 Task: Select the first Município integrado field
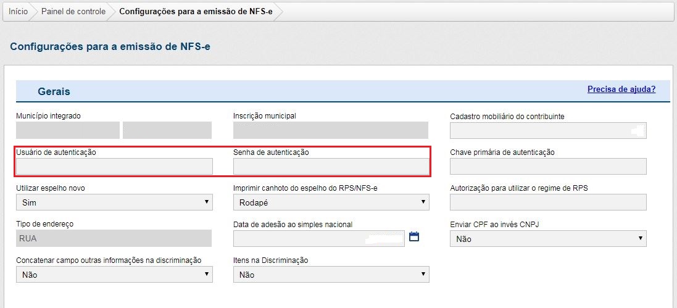point(68,130)
